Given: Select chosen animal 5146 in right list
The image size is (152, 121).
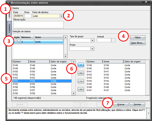Looking at the screenshot, I should 116,87.
